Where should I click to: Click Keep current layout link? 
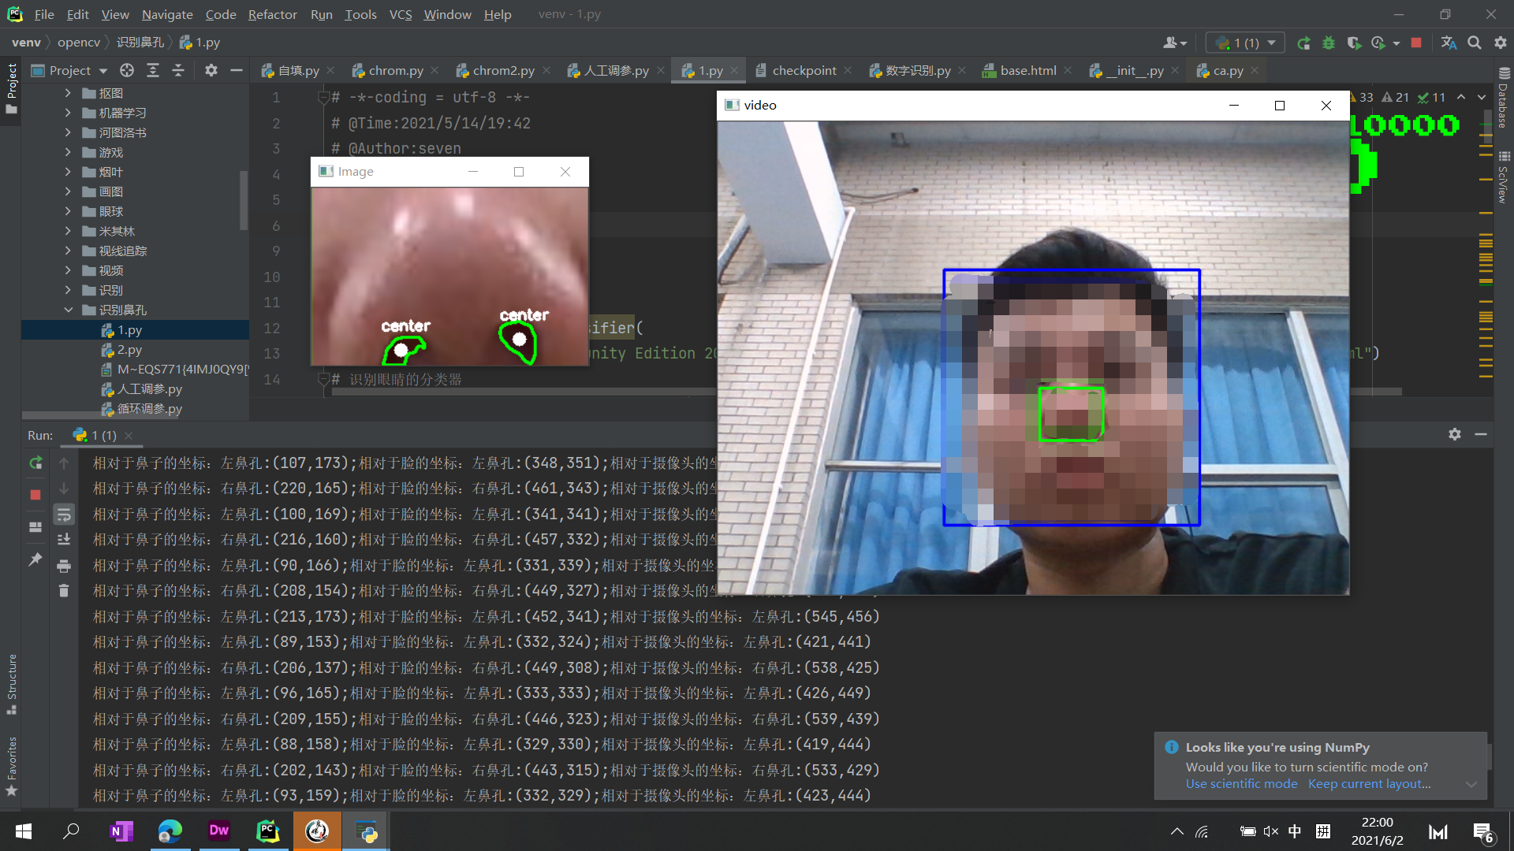click(1369, 784)
